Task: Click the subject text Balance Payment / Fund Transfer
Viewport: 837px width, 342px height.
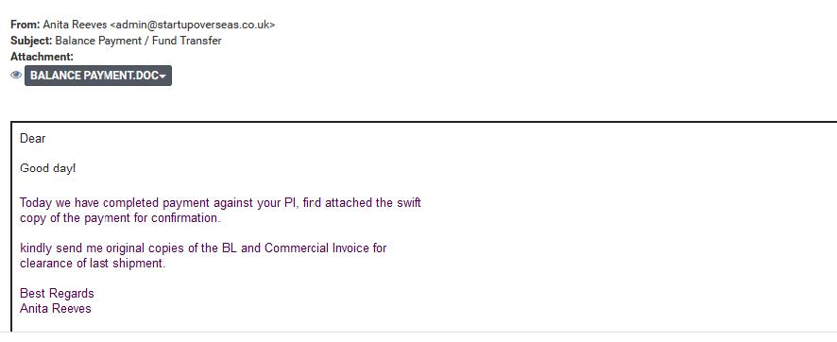Action: tap(138, 41)
